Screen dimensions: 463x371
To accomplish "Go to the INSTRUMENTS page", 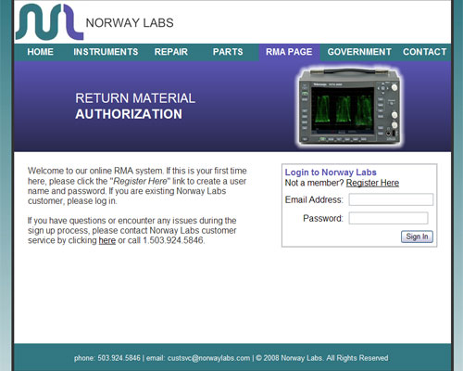I will click(x=106, y=52).
